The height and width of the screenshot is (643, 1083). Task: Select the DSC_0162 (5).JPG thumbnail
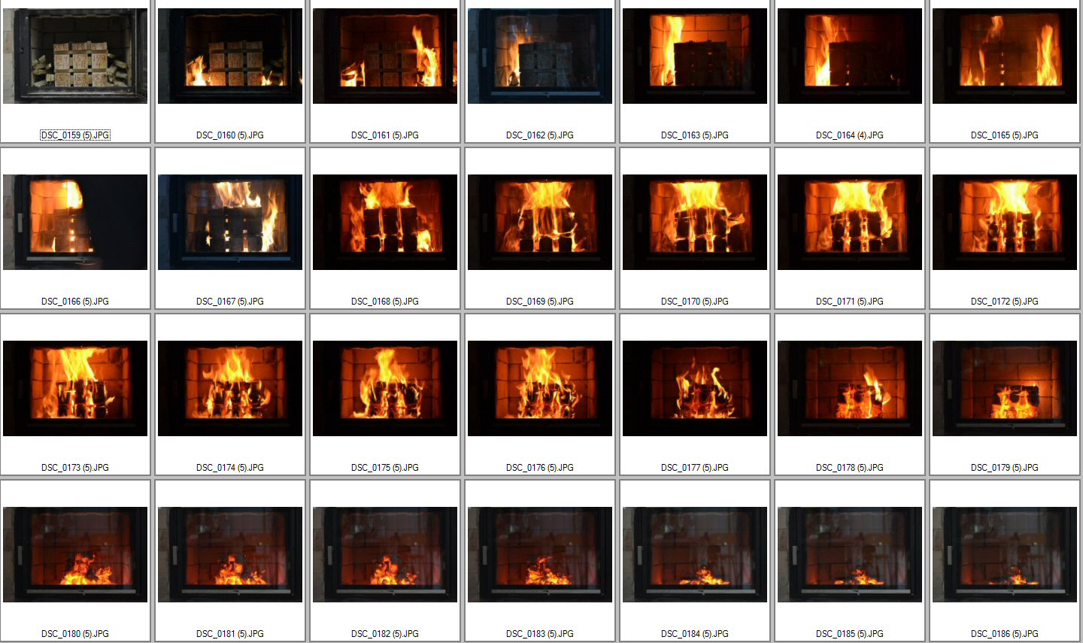540,56
